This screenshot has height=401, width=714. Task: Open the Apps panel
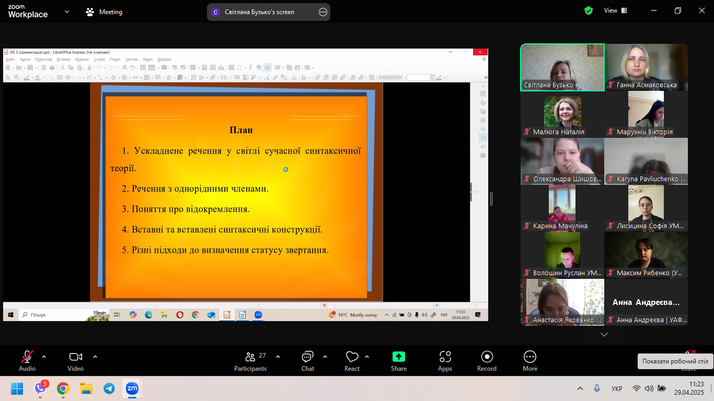pos(445,360)
